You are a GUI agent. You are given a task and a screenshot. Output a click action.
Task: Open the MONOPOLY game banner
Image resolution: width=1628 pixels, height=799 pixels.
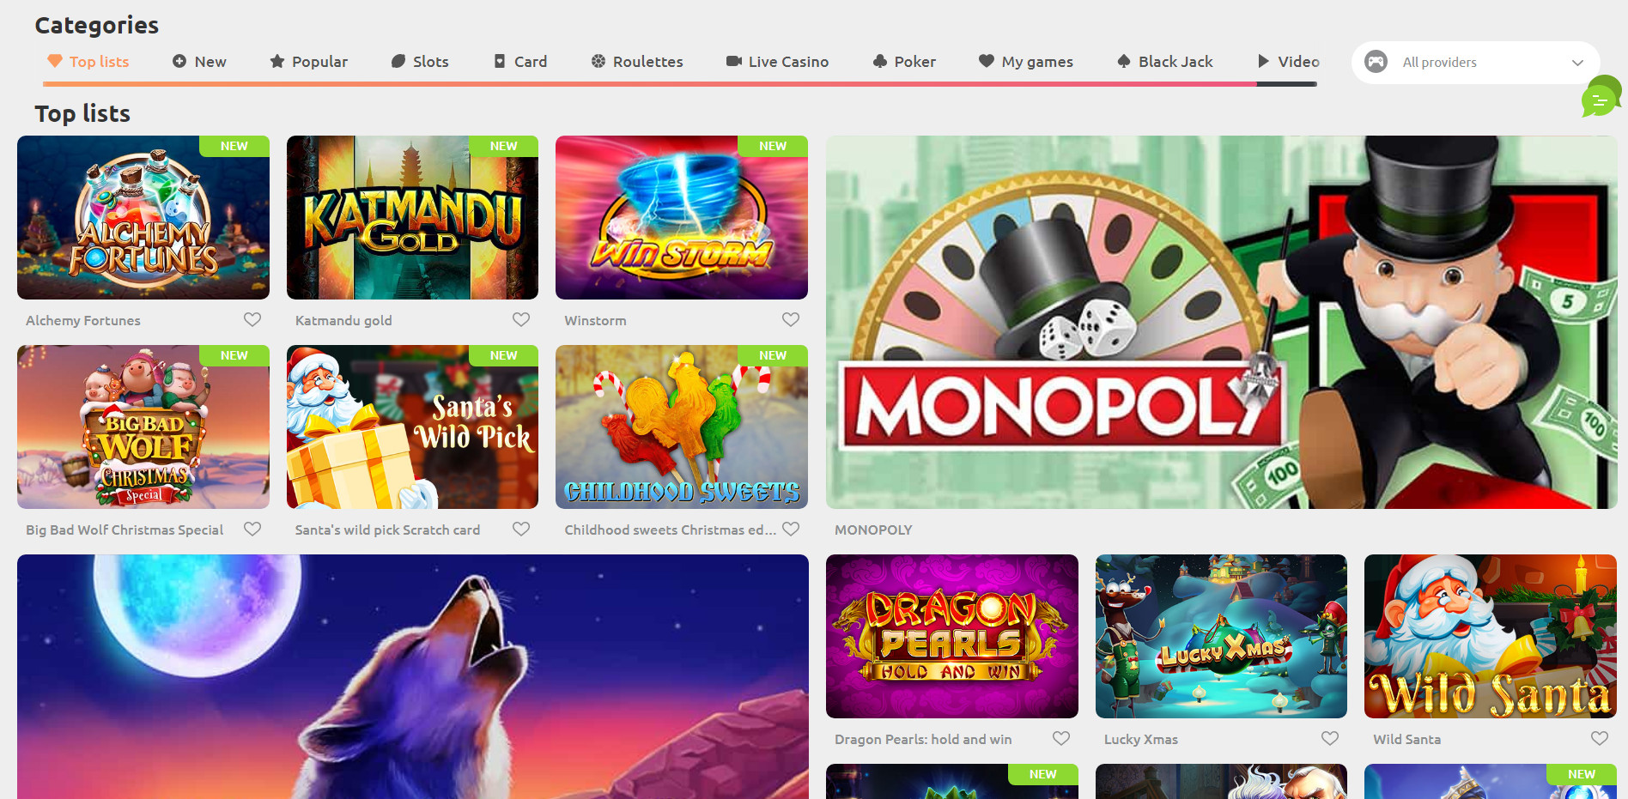[1221, 322]
